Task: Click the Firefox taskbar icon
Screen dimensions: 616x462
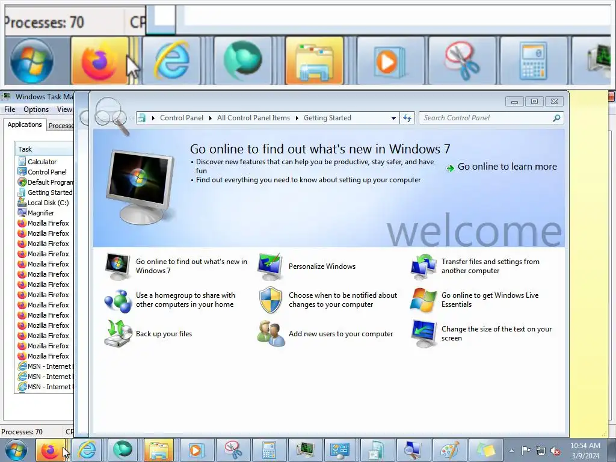Action: point(51,450)
